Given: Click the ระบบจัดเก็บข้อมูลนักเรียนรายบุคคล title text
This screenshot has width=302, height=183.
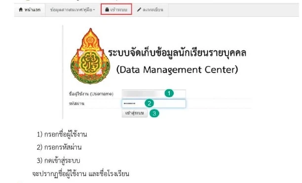Looking at the screenshot, I should click(177, 53).
